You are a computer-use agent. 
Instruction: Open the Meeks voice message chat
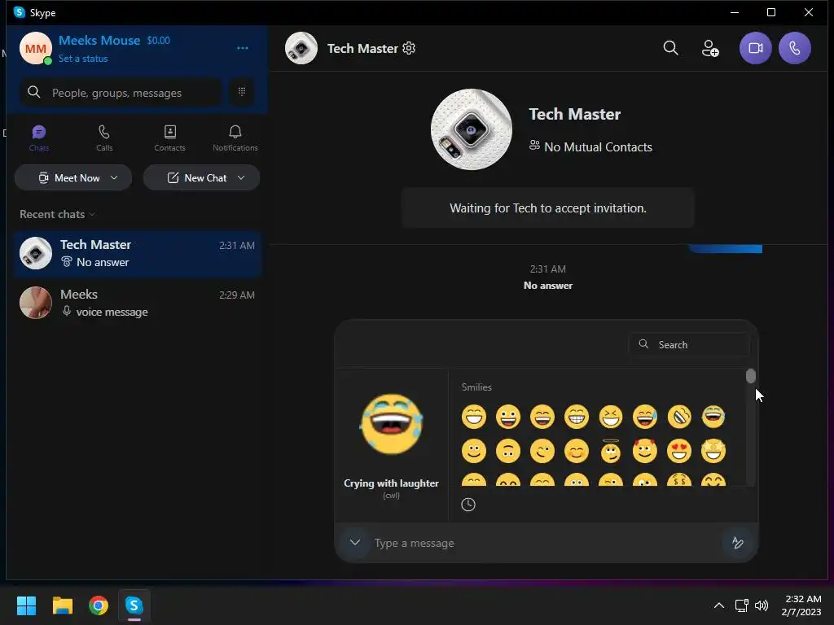[x=137, y=303]
